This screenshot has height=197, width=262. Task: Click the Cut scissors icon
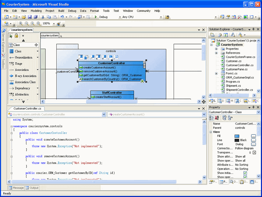pos(43,17)
